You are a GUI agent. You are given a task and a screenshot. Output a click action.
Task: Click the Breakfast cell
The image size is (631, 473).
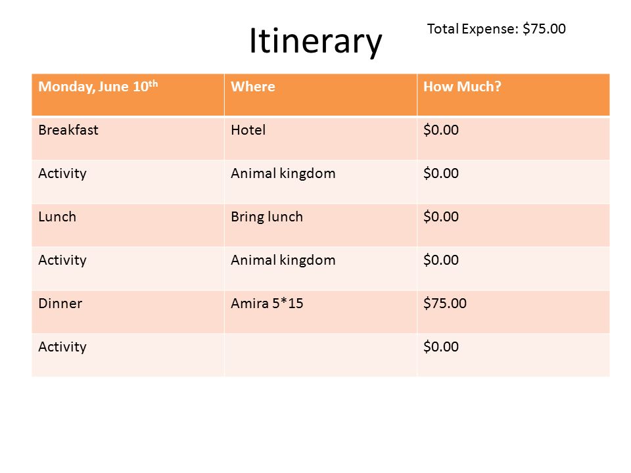[128, 138]
